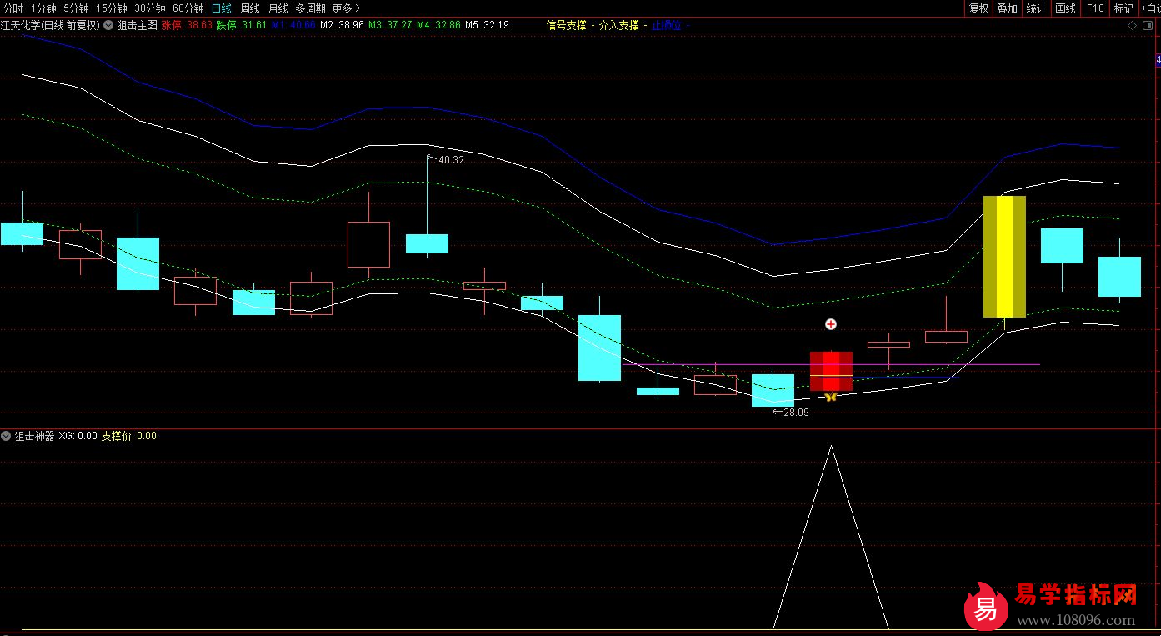Click the M3: 37.27 value
1161x636 pixels.
[x=390, y=25]
